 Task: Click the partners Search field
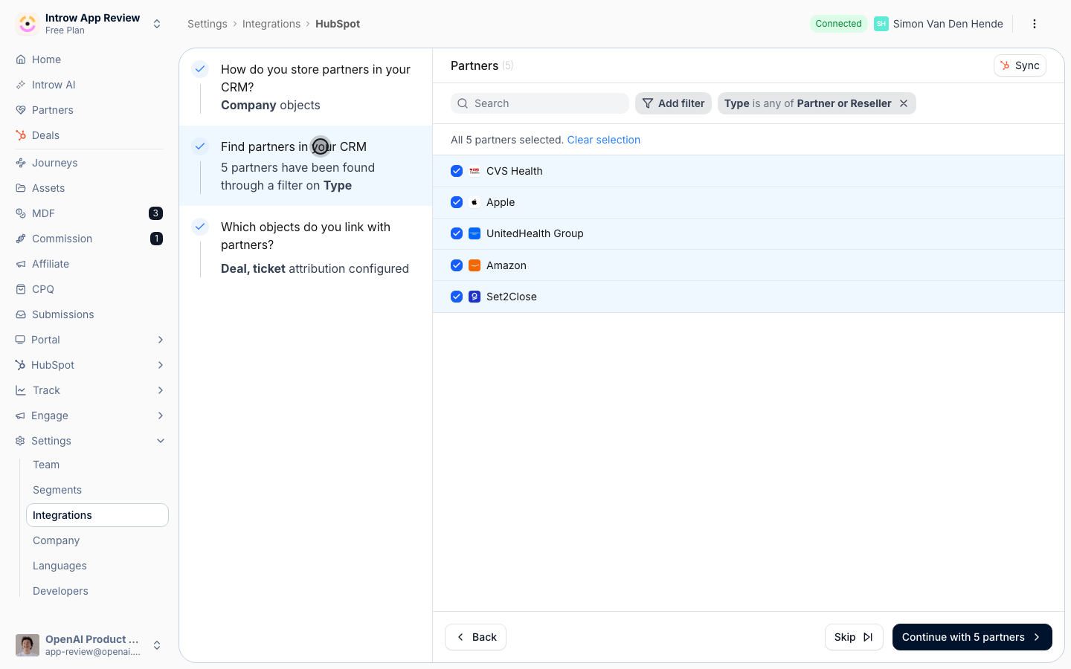point(540,103)
